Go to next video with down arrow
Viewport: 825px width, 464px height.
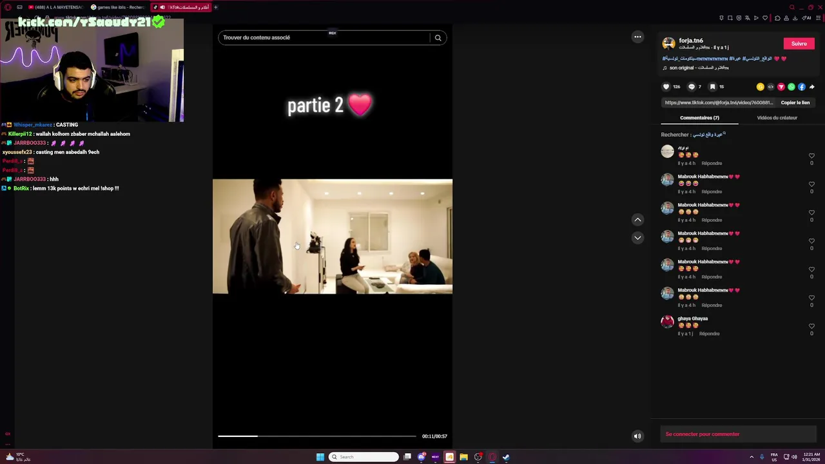[x=637, y=238]
